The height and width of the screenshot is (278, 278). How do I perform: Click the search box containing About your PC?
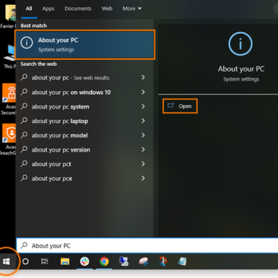tap(147, 245)
